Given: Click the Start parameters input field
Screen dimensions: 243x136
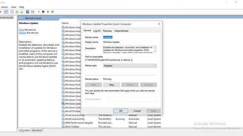Looking at the screenshot, I should tap(132, 99).
